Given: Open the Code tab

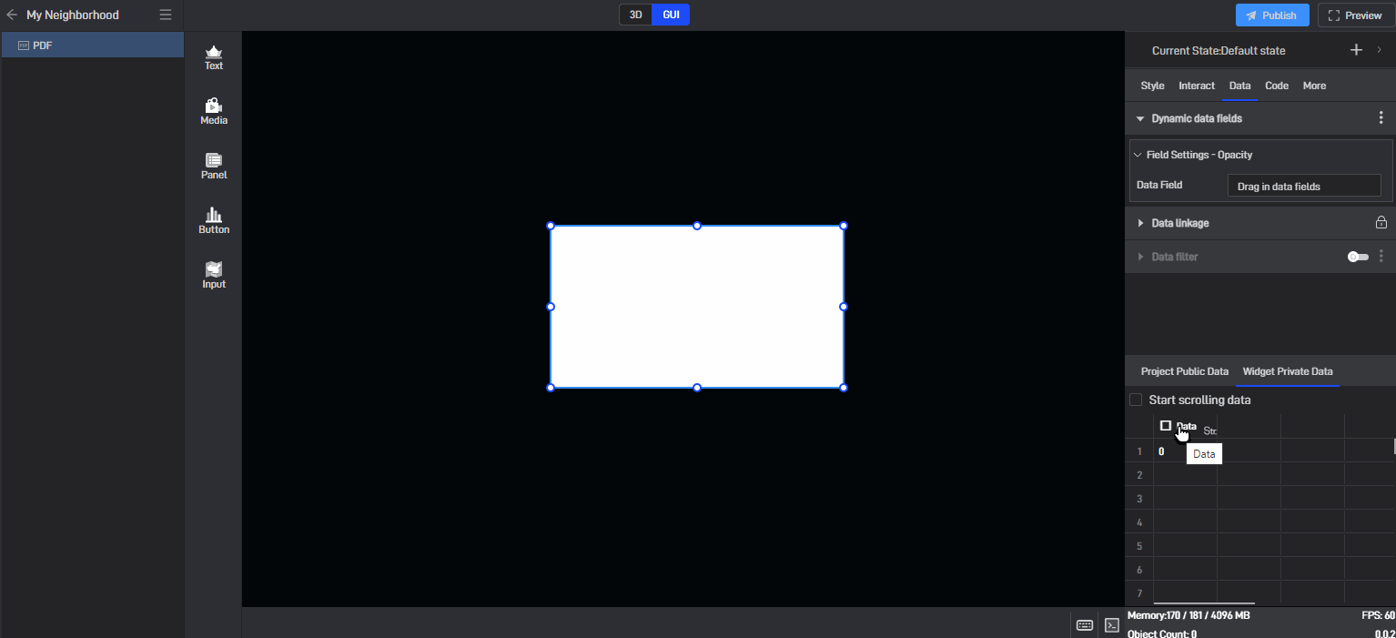Looking at the screenshot, I should tap(1277, 86).
